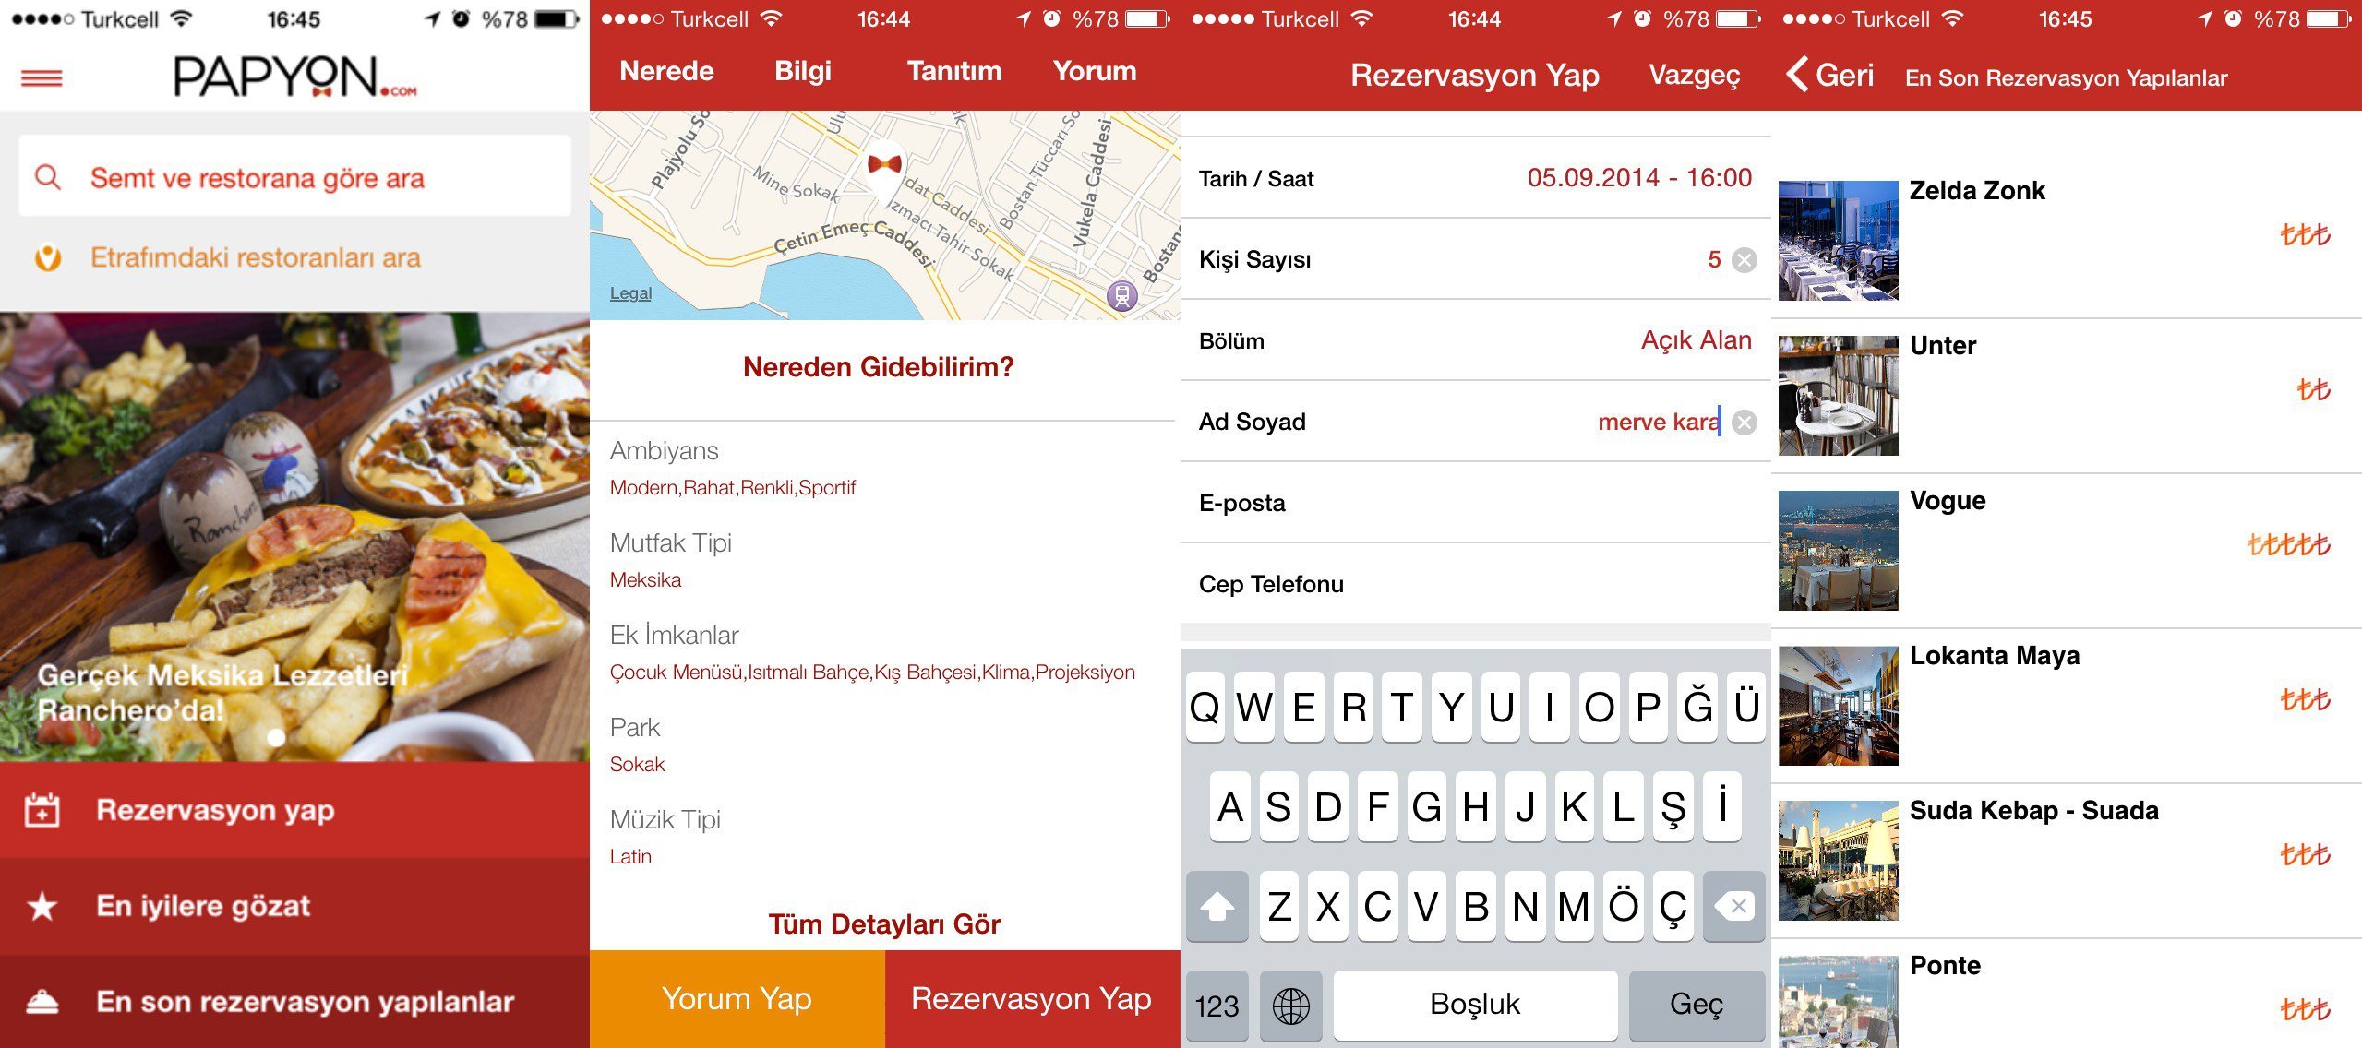
Task: Tap Nereden Gidebilirim? link
Action: tap(878, 367)
